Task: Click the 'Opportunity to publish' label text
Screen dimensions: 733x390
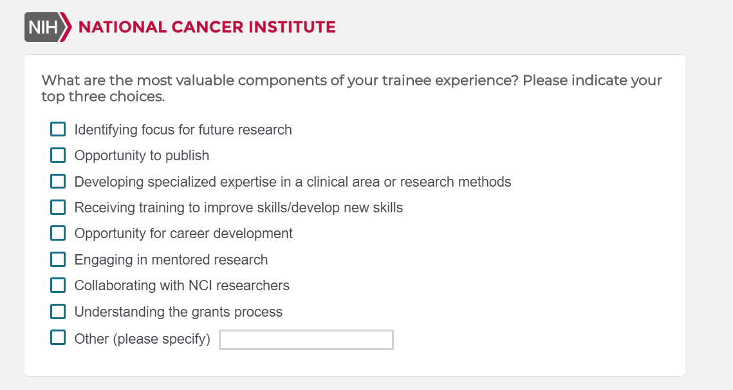Action: tap(142, 156)
